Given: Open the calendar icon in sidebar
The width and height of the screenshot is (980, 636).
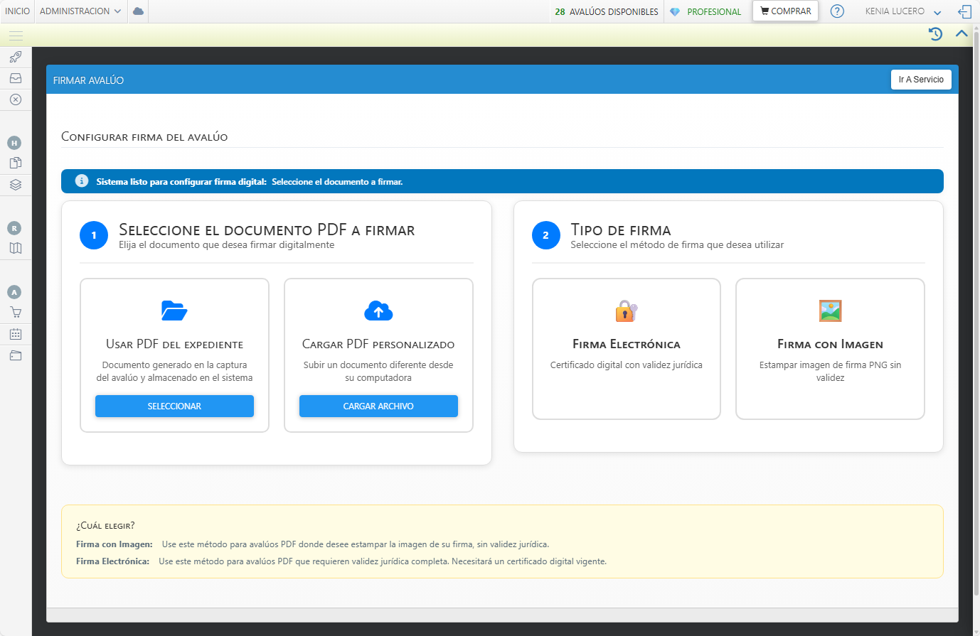Looking at the screenshot, I should coord(16,334).
